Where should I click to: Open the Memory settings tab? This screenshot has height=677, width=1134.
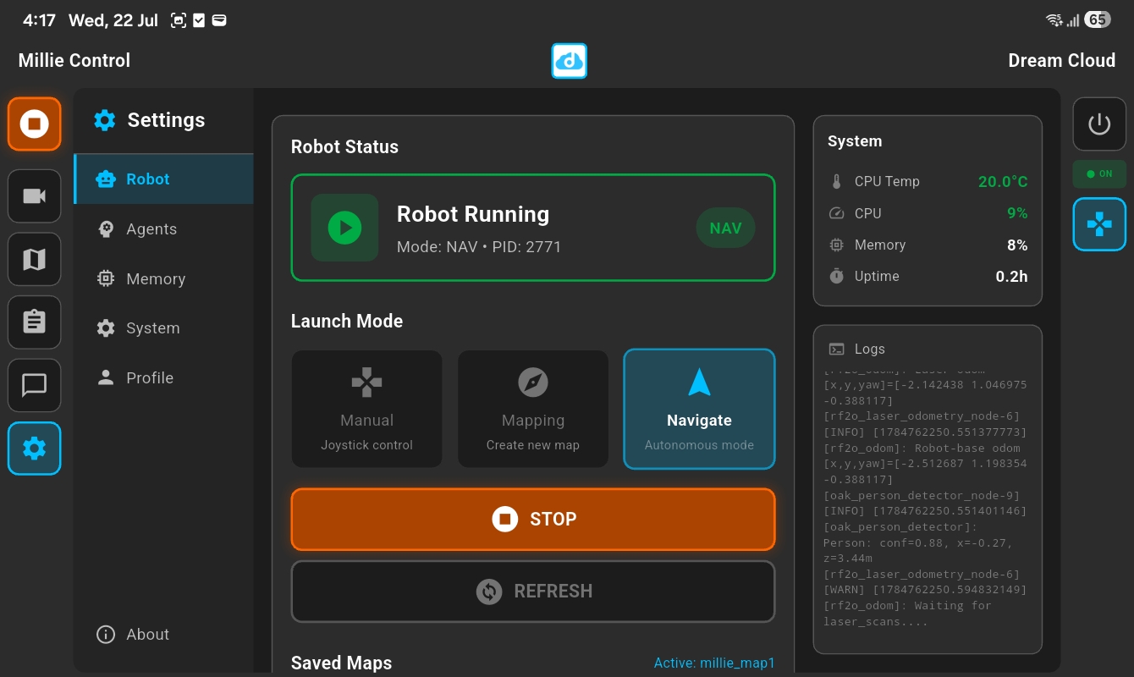pos(164,278)
